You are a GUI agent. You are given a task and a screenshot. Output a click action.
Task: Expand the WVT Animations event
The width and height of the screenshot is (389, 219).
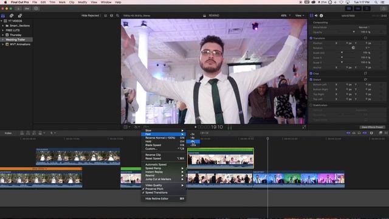click(x=3, y=44)
